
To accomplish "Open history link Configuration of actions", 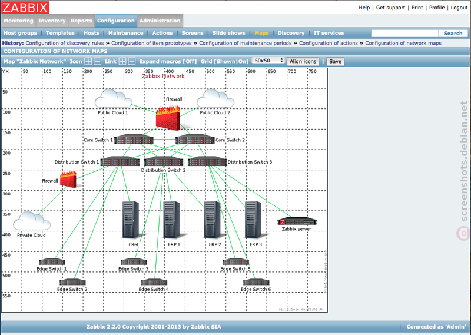I will click(329, 43).
